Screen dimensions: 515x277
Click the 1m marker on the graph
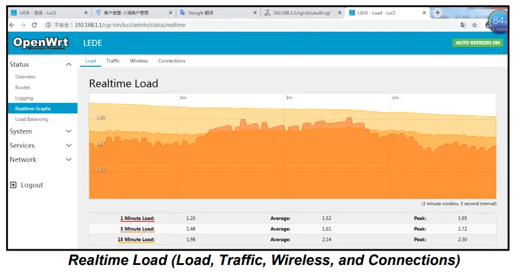tap(395, 98)
